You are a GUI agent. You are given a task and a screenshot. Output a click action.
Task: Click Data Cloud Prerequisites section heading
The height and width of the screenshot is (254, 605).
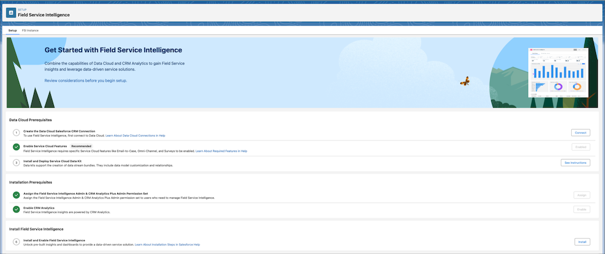30,120
